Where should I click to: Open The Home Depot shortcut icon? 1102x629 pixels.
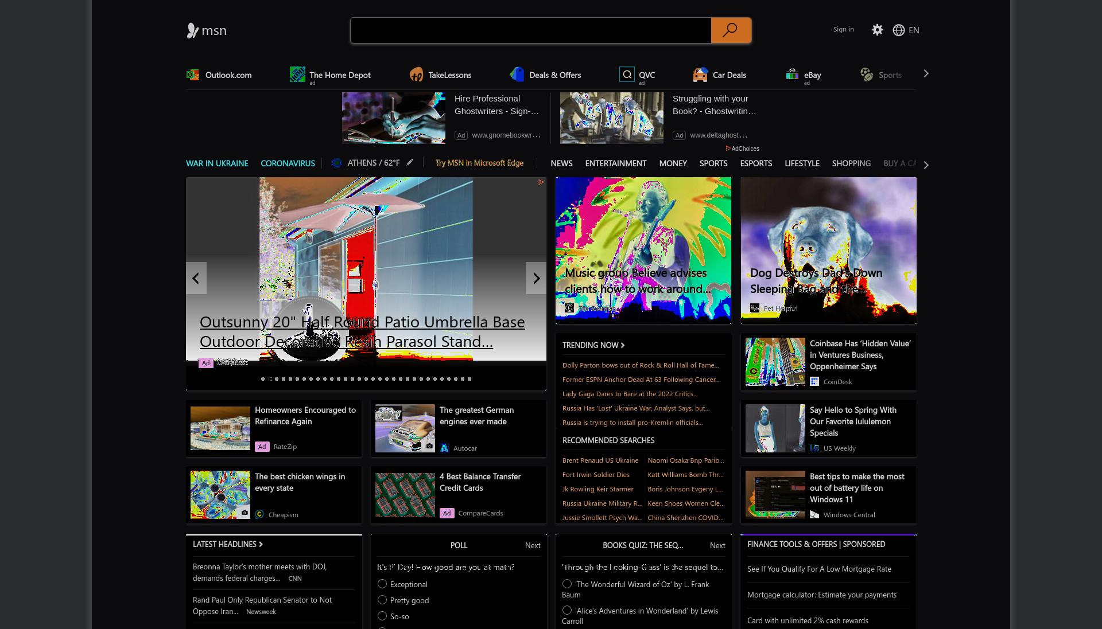[297, 75]
